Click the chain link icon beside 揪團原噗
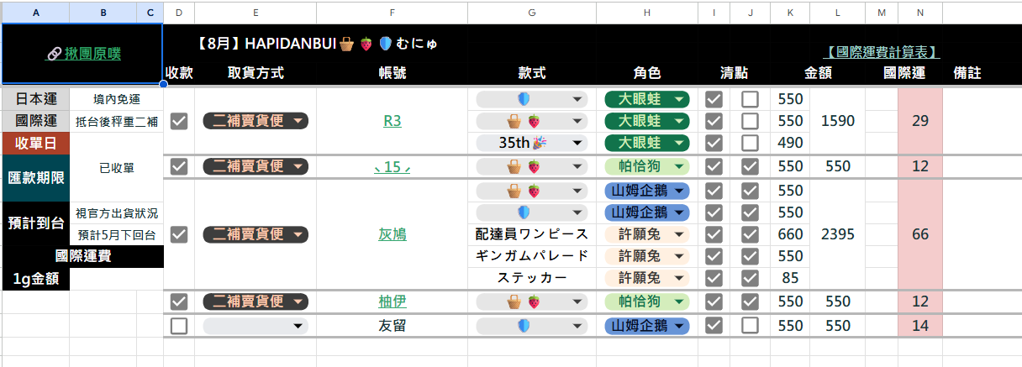The width and height of the screenshot is (1022, 367). coord(54,53)
